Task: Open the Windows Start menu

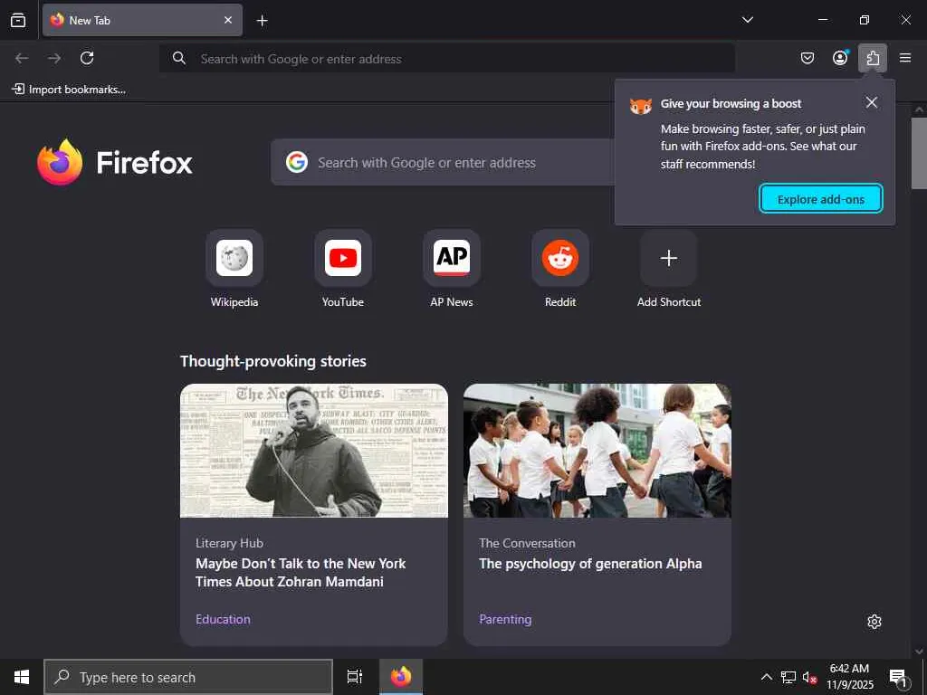Action: coord(22,677)
